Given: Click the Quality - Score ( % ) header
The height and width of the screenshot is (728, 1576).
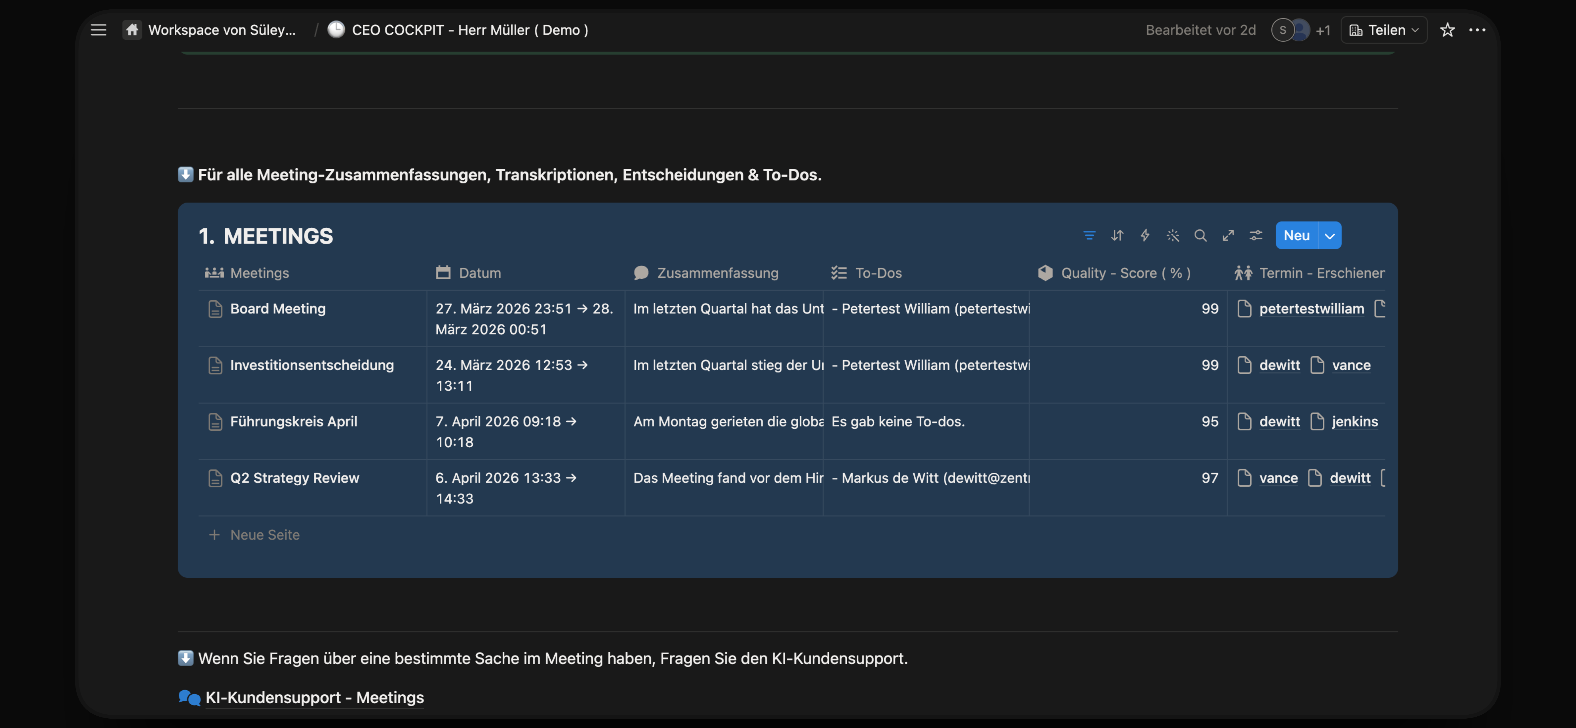Looking at the screenshot, I should (1114, 273).
